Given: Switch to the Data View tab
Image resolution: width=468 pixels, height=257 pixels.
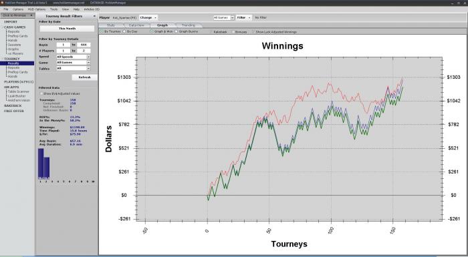Looking at the screenshot, I should 136,25.
